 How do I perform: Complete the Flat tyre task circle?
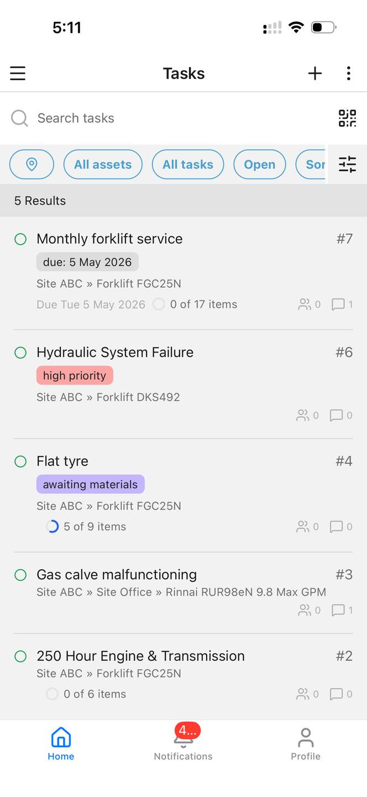[x=20, y=462]
